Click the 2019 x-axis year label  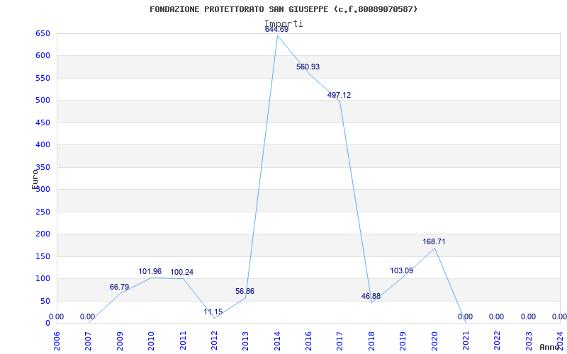[x=403, y=341]
